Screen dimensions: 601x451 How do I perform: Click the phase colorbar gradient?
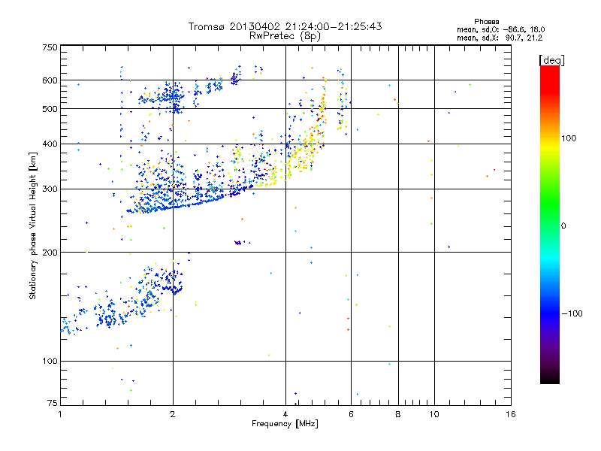point(550,224)
